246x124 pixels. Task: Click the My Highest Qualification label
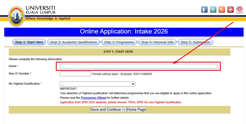tap(24, 84)
